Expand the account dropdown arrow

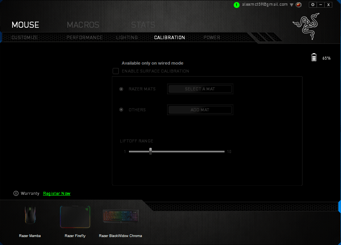tap(292, 5)
